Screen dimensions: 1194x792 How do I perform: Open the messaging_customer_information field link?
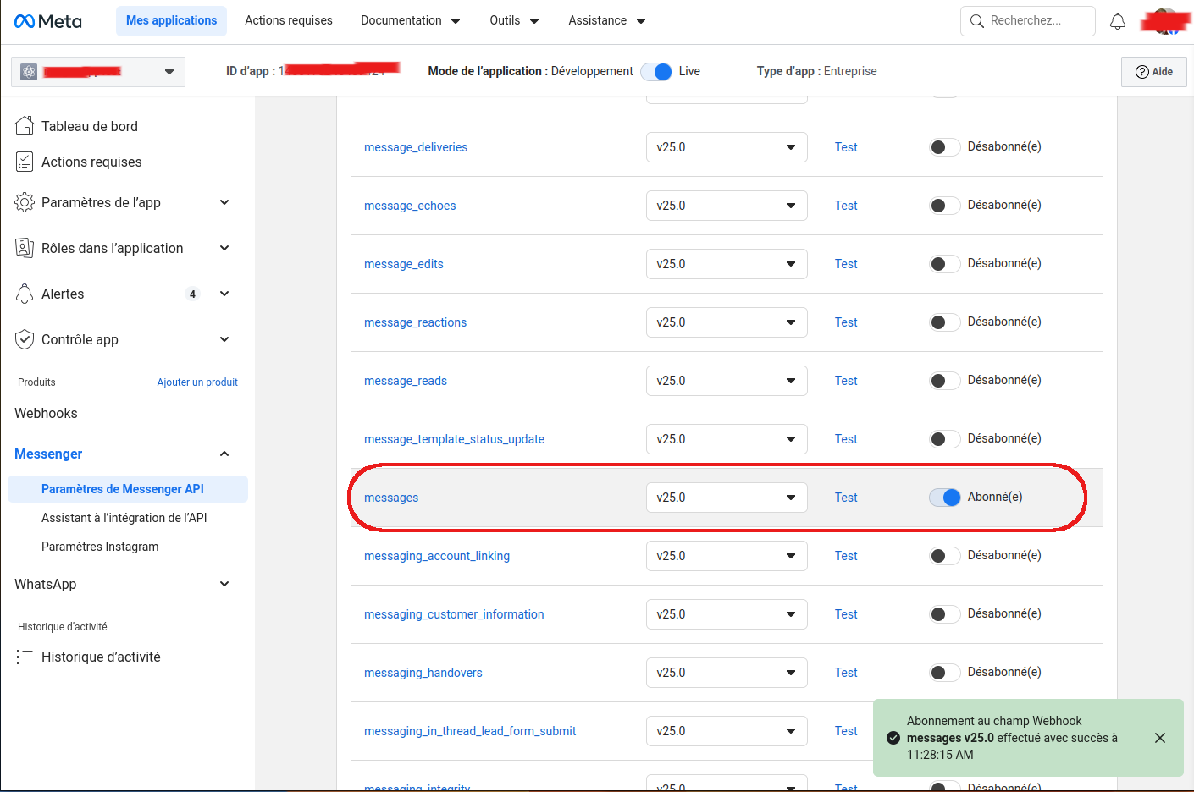pyautogui.click(x=454, y=614)
